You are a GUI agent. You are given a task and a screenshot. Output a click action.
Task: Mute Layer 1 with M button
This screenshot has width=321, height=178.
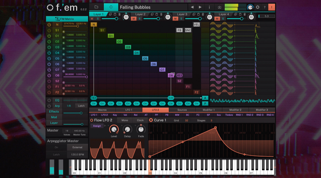(x=92, y=19)
